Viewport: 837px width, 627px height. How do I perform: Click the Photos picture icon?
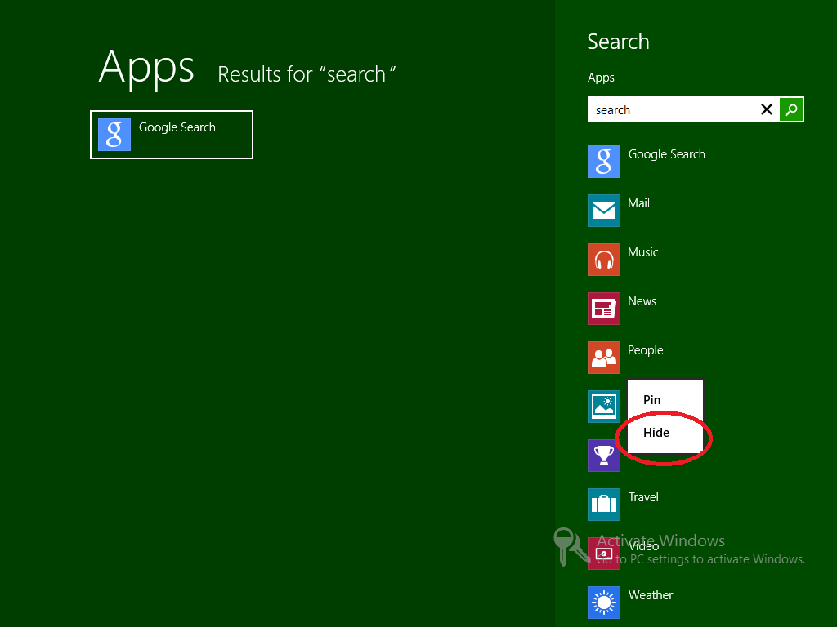(x=603, y=407)
